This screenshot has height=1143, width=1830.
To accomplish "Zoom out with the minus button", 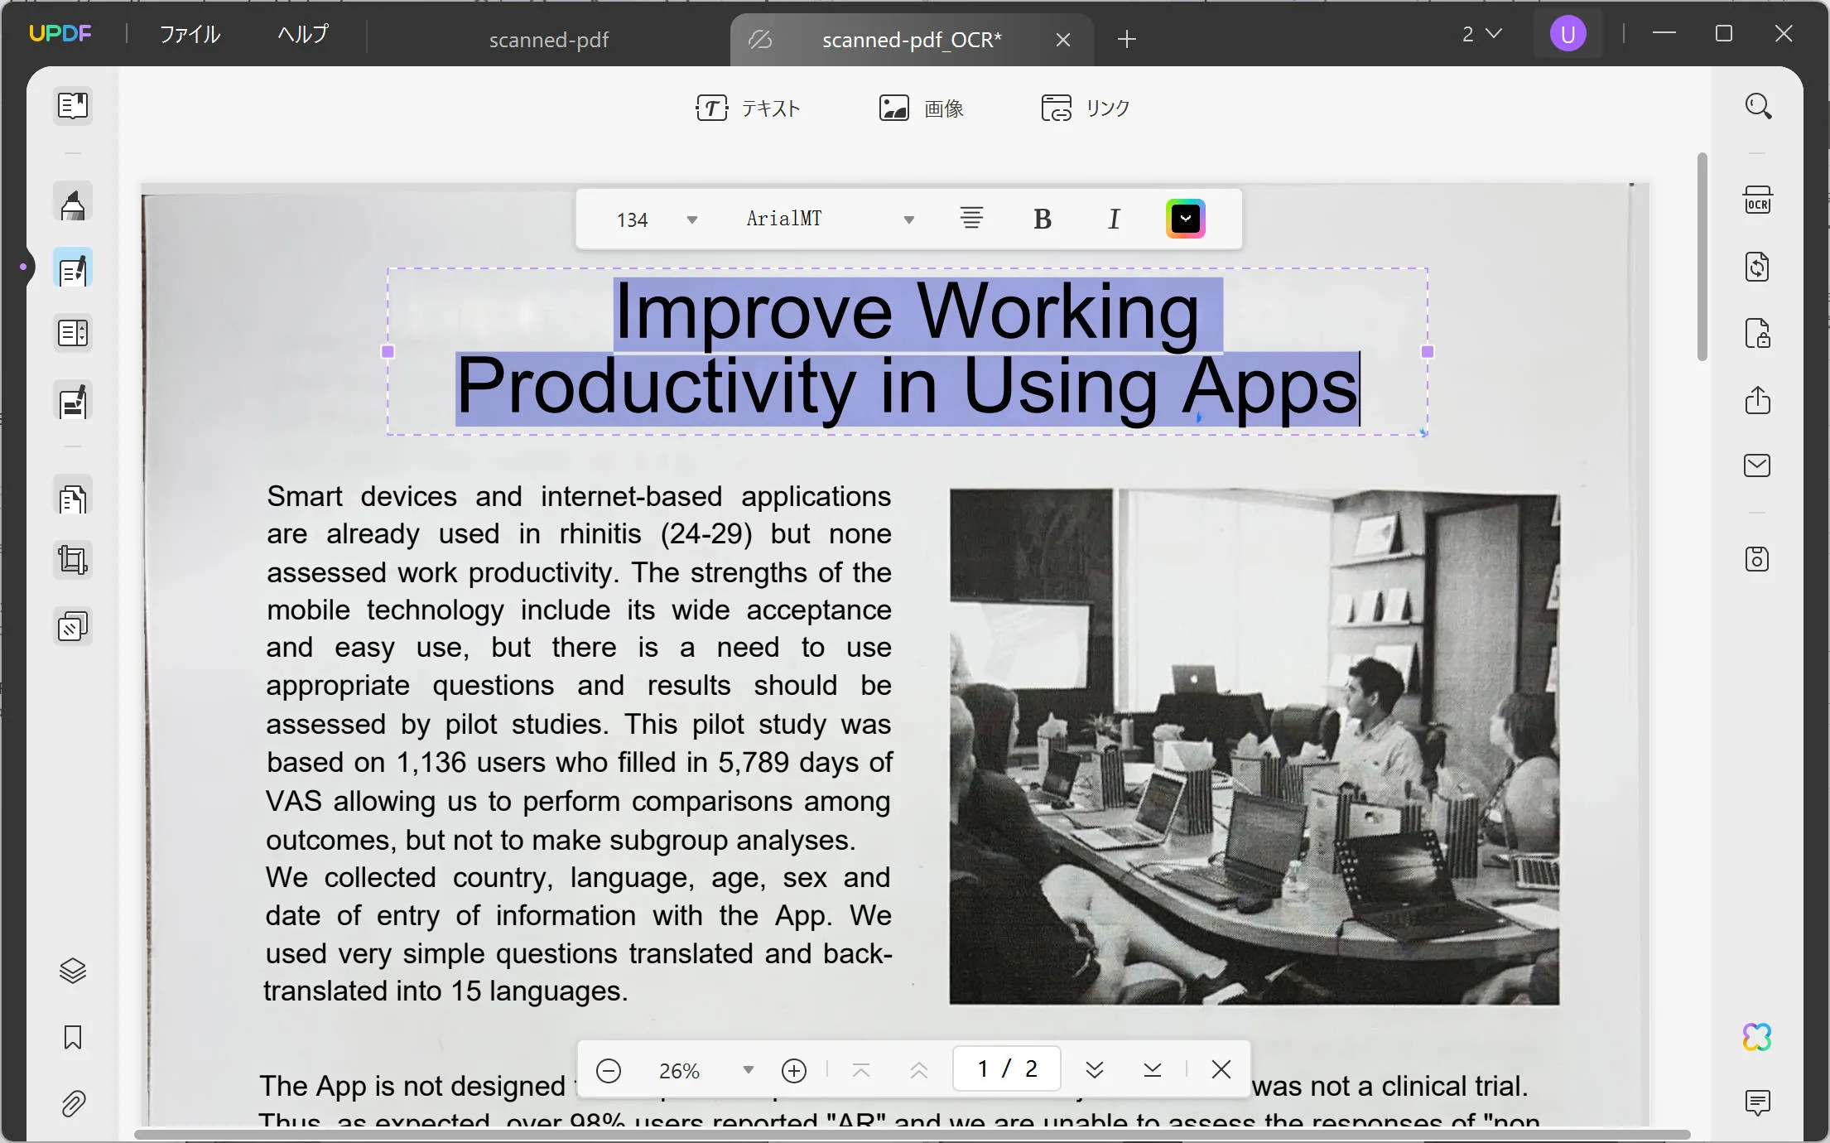I will (x=609, y=1070).
